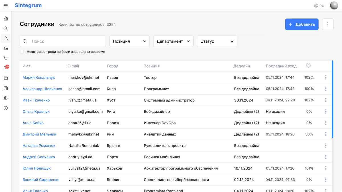This screenshot has height=192, width=342.
Task: Click the Дедлайны (2) cell for Ольга Кравчук
Action: point(247,111)
